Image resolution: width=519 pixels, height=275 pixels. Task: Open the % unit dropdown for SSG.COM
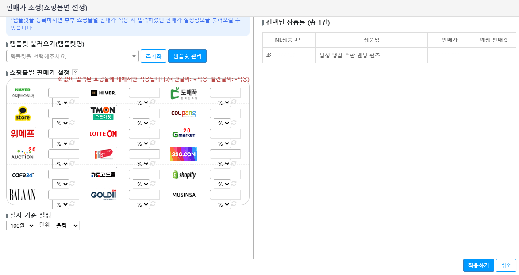click(222, 164)
